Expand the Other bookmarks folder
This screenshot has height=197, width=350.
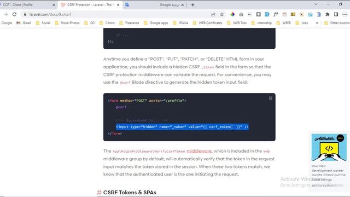point(337,23)
